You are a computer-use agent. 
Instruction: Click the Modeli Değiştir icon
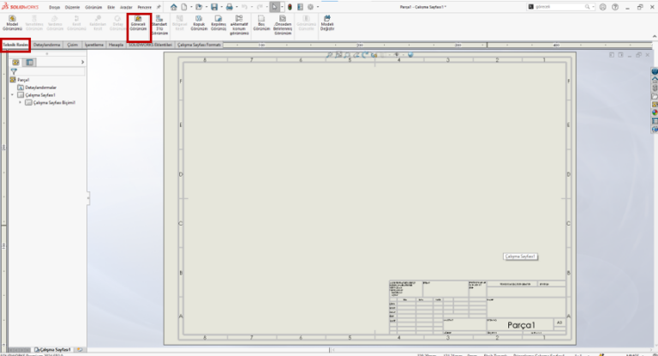pyautogui.click(x=327, y=22)
